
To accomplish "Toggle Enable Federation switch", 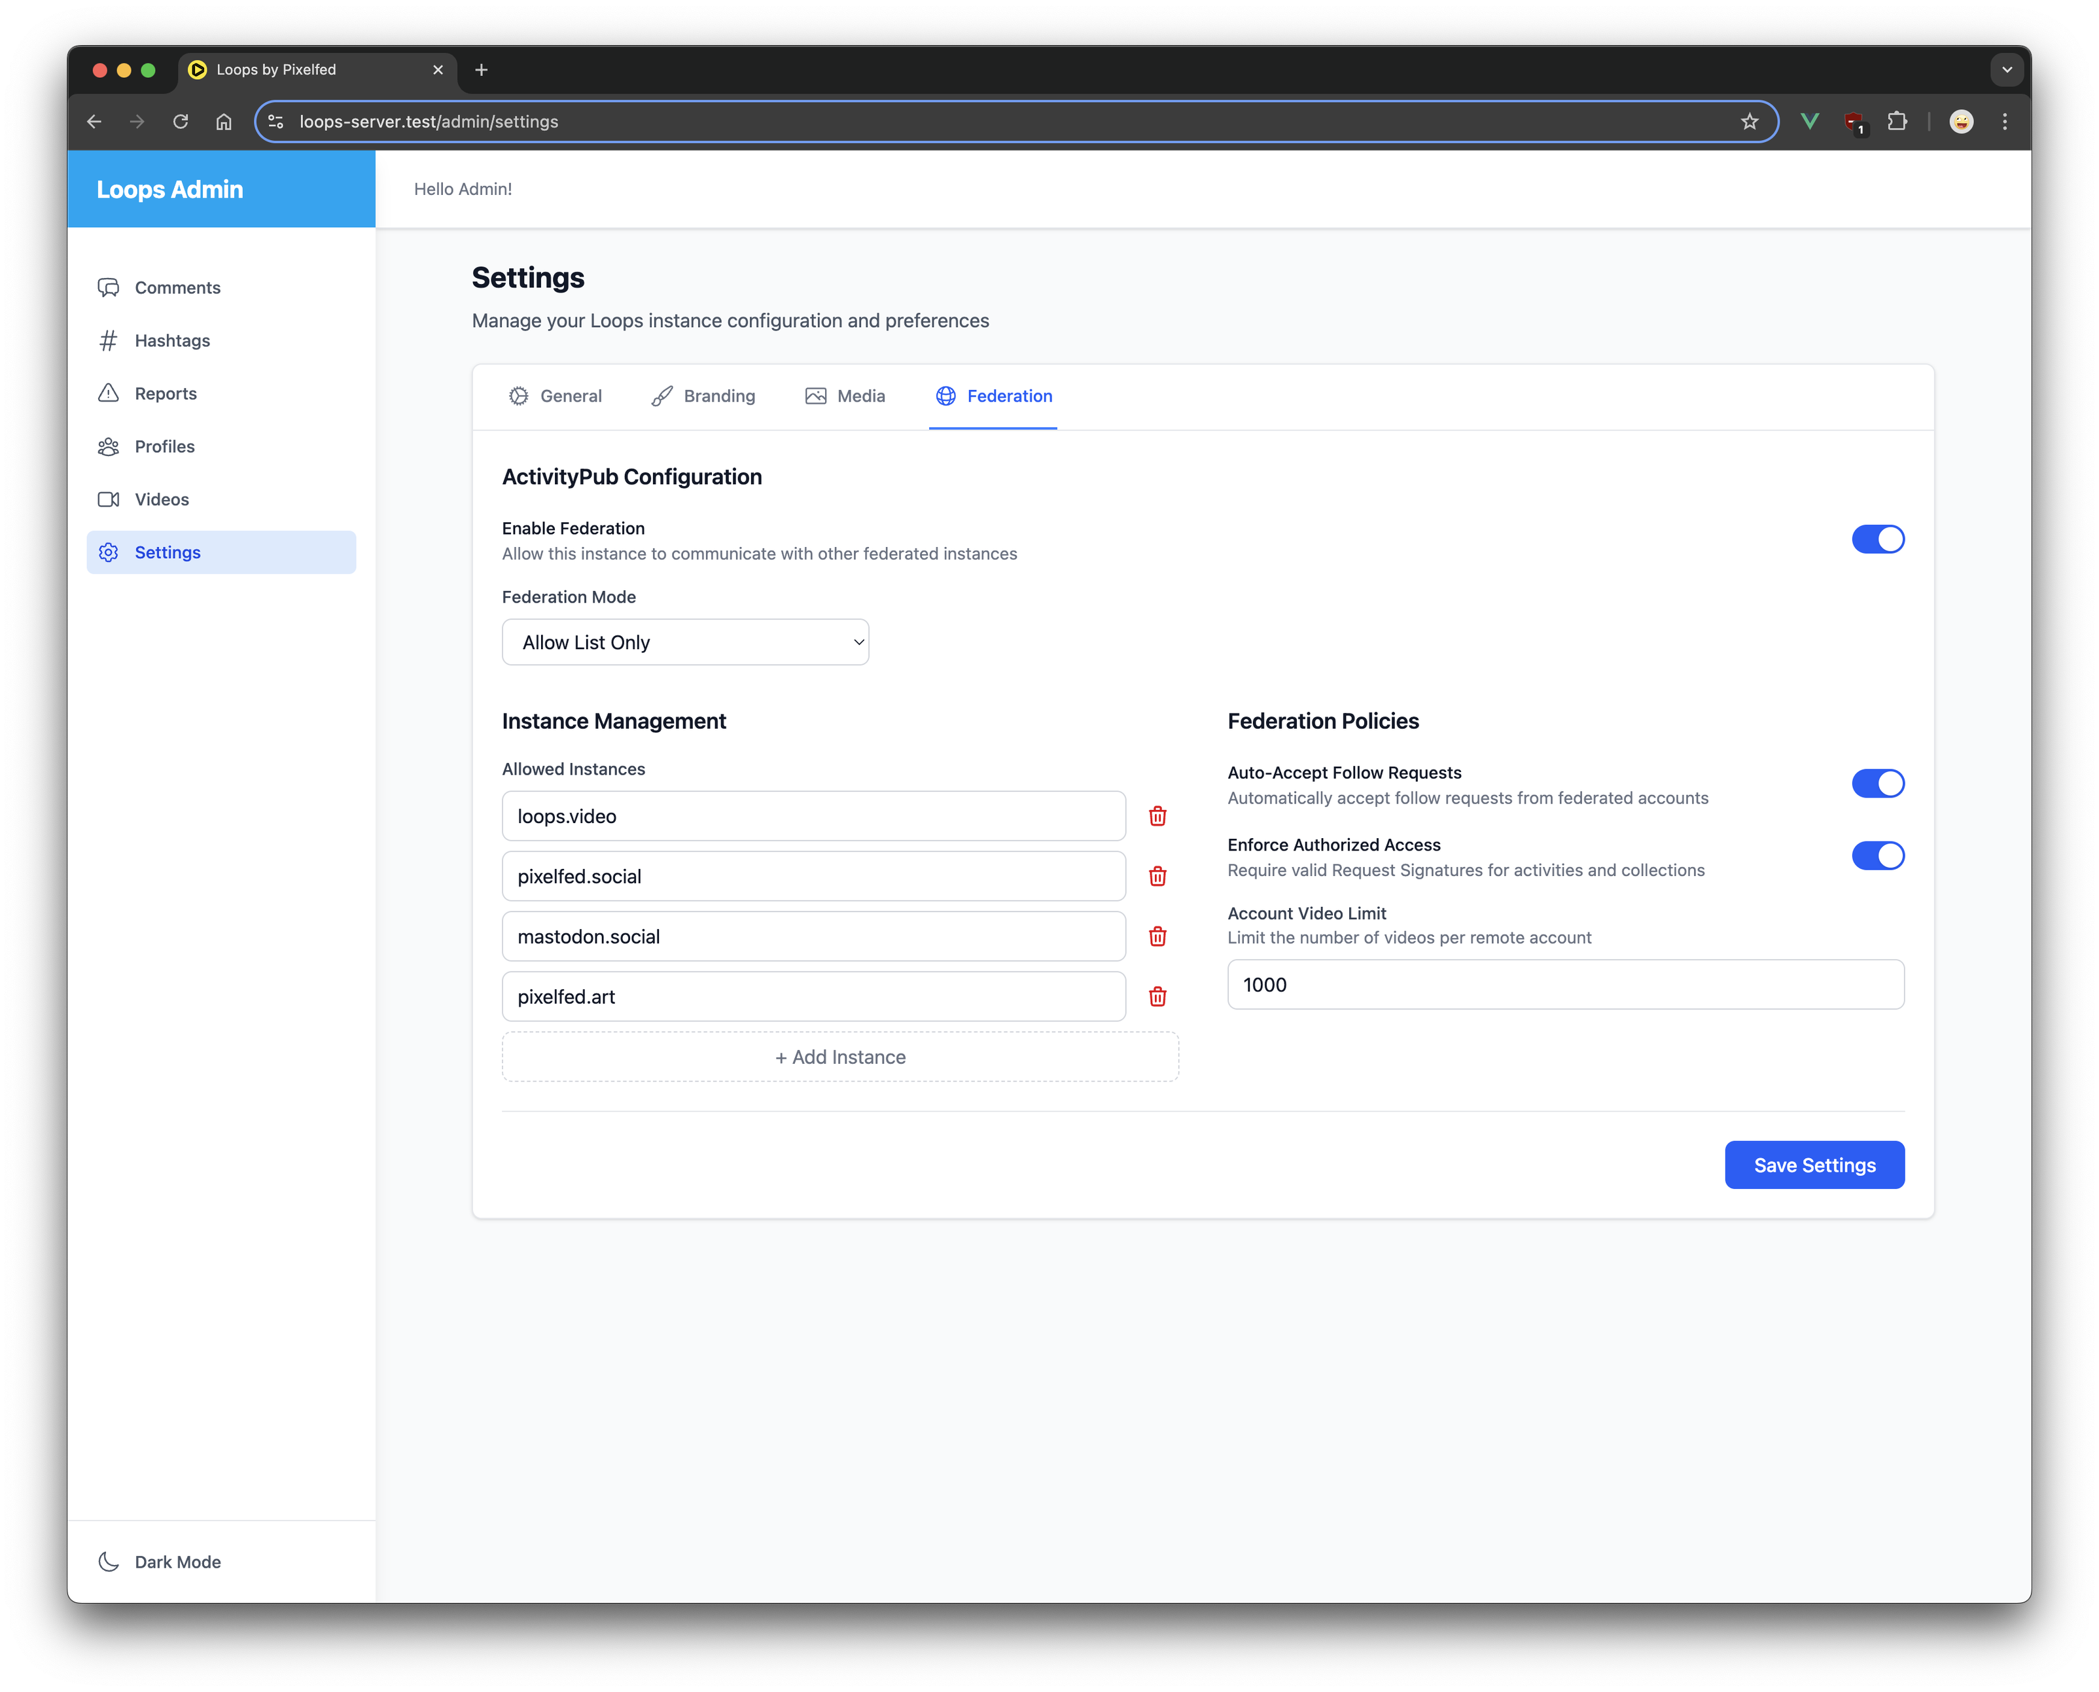I will click(x=1877, y=539).
